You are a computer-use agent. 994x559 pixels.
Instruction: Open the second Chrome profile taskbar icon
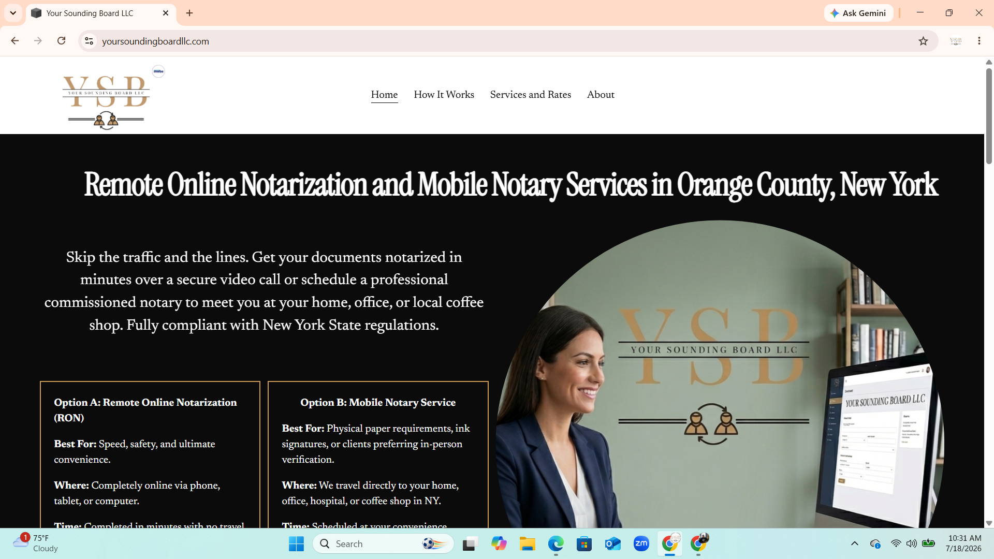tap(698, 544)
